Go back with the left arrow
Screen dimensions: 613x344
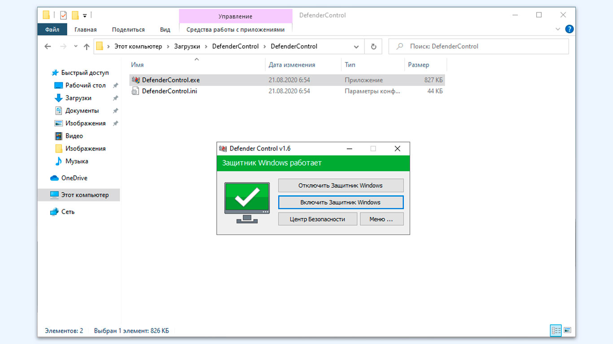point(48,46)
